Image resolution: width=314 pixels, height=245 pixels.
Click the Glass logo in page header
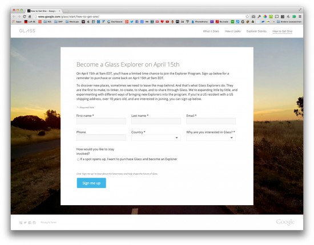[27, 31]
